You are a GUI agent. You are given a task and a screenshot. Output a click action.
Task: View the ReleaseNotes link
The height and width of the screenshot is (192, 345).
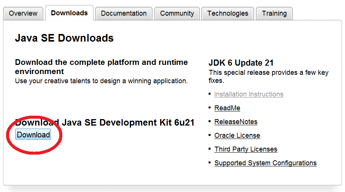coord(236,122)
